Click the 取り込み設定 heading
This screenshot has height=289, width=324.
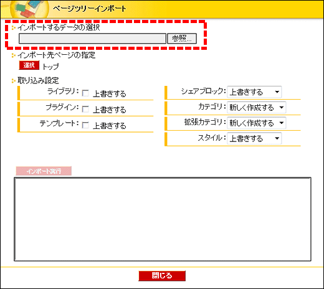pyautogui.click(x=38, y=80)
